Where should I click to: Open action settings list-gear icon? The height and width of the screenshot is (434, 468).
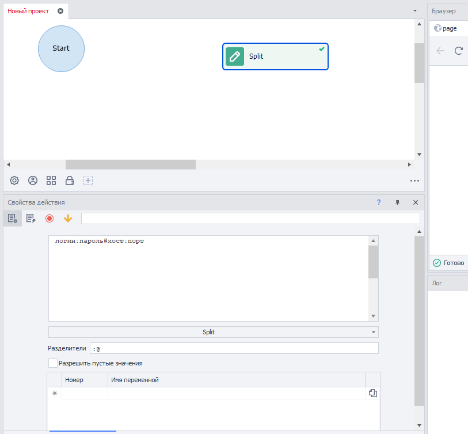(13, 218)
